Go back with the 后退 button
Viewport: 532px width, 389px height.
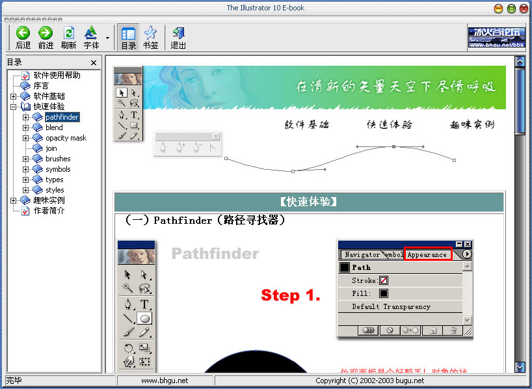pyautogui.click(x=23, y=38)
